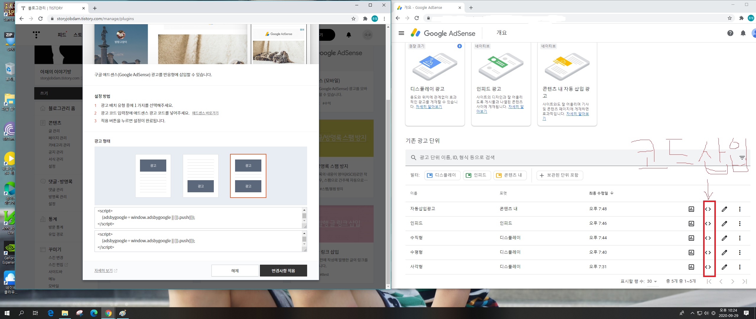The image size is (756, 319).
Task: Open more options for 사각형 row
Action: point(740,267)
